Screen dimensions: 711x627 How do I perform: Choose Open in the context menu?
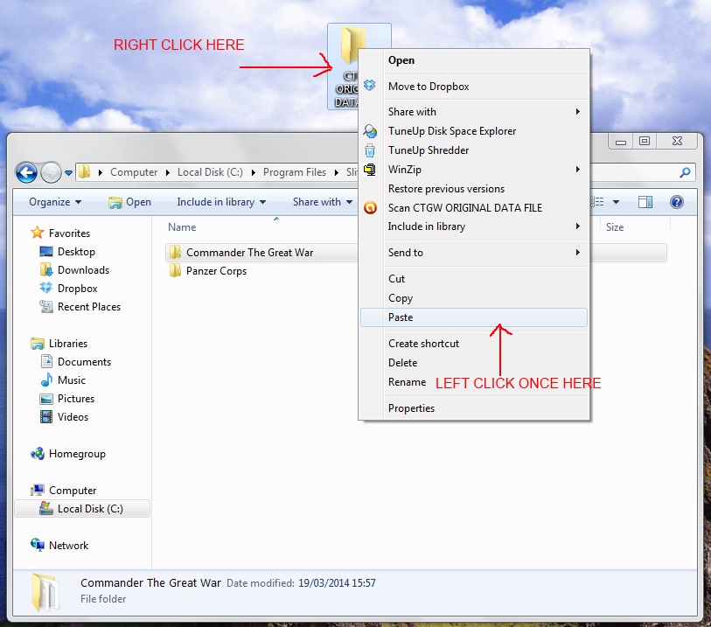click(x=474, y=60)
